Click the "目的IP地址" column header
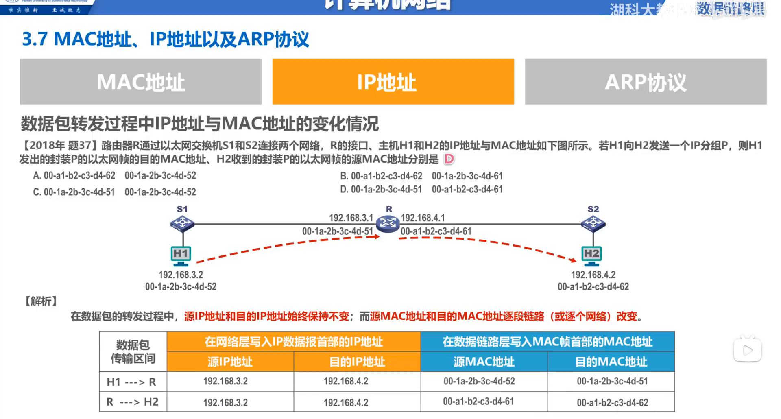This screenshot has height=419, width=781. click(357, 362)
